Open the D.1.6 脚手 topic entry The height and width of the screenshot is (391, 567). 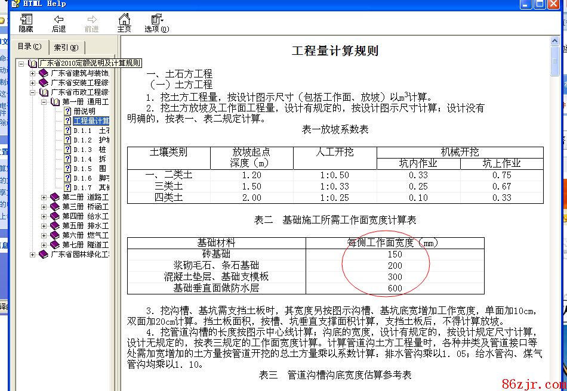pyautogui.click(x=91, y=178)
